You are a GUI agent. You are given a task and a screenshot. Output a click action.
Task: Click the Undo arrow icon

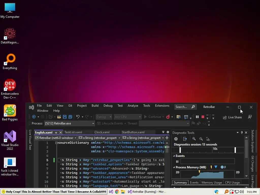click(x=78, y=117)
